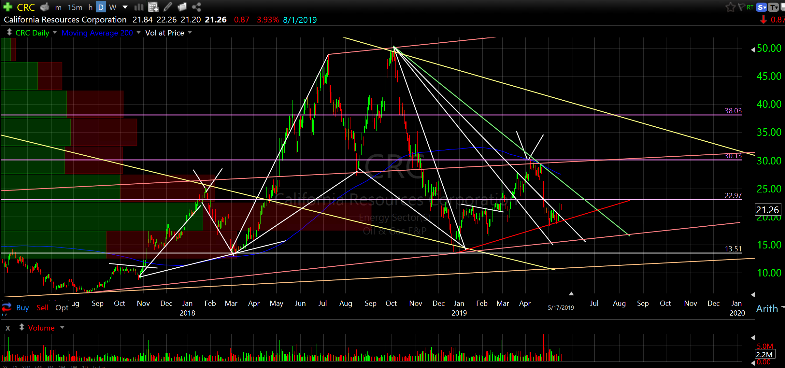The image size is (785, 368).
Task: Expand the CRC Daily dropdown arrow
Action: click(x=55, y=33)
